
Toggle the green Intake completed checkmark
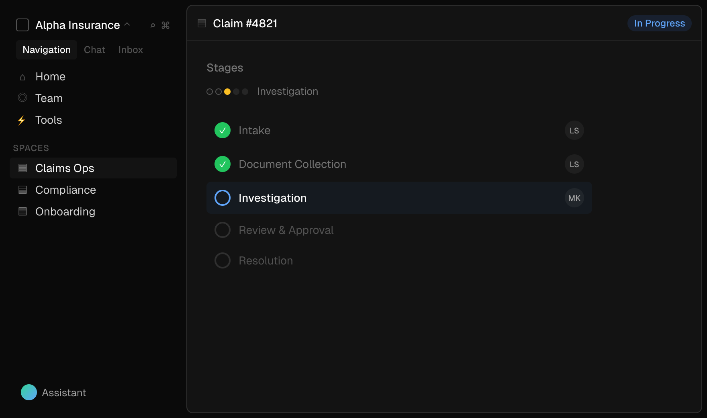pos(223,130)
